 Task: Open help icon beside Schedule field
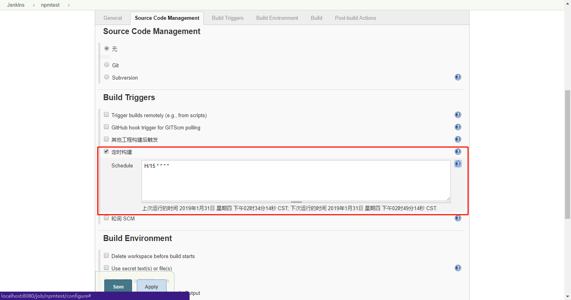click(458, 164)
